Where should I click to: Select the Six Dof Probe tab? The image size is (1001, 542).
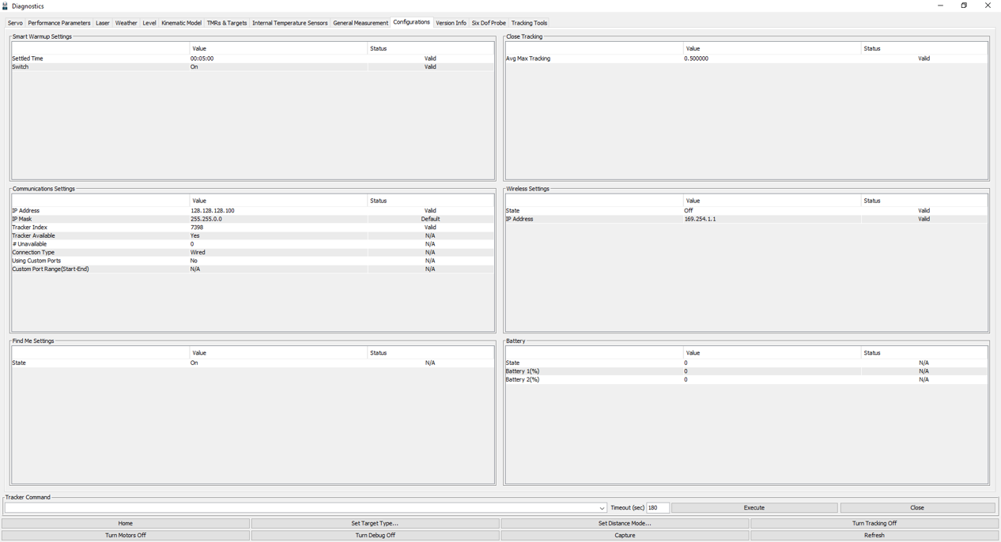point(489,23)
